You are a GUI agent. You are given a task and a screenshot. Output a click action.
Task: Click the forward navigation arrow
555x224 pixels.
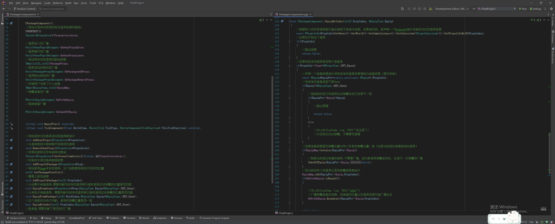point(9,9)
